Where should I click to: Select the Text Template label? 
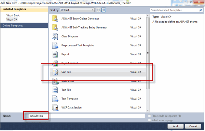pos(70,99)
